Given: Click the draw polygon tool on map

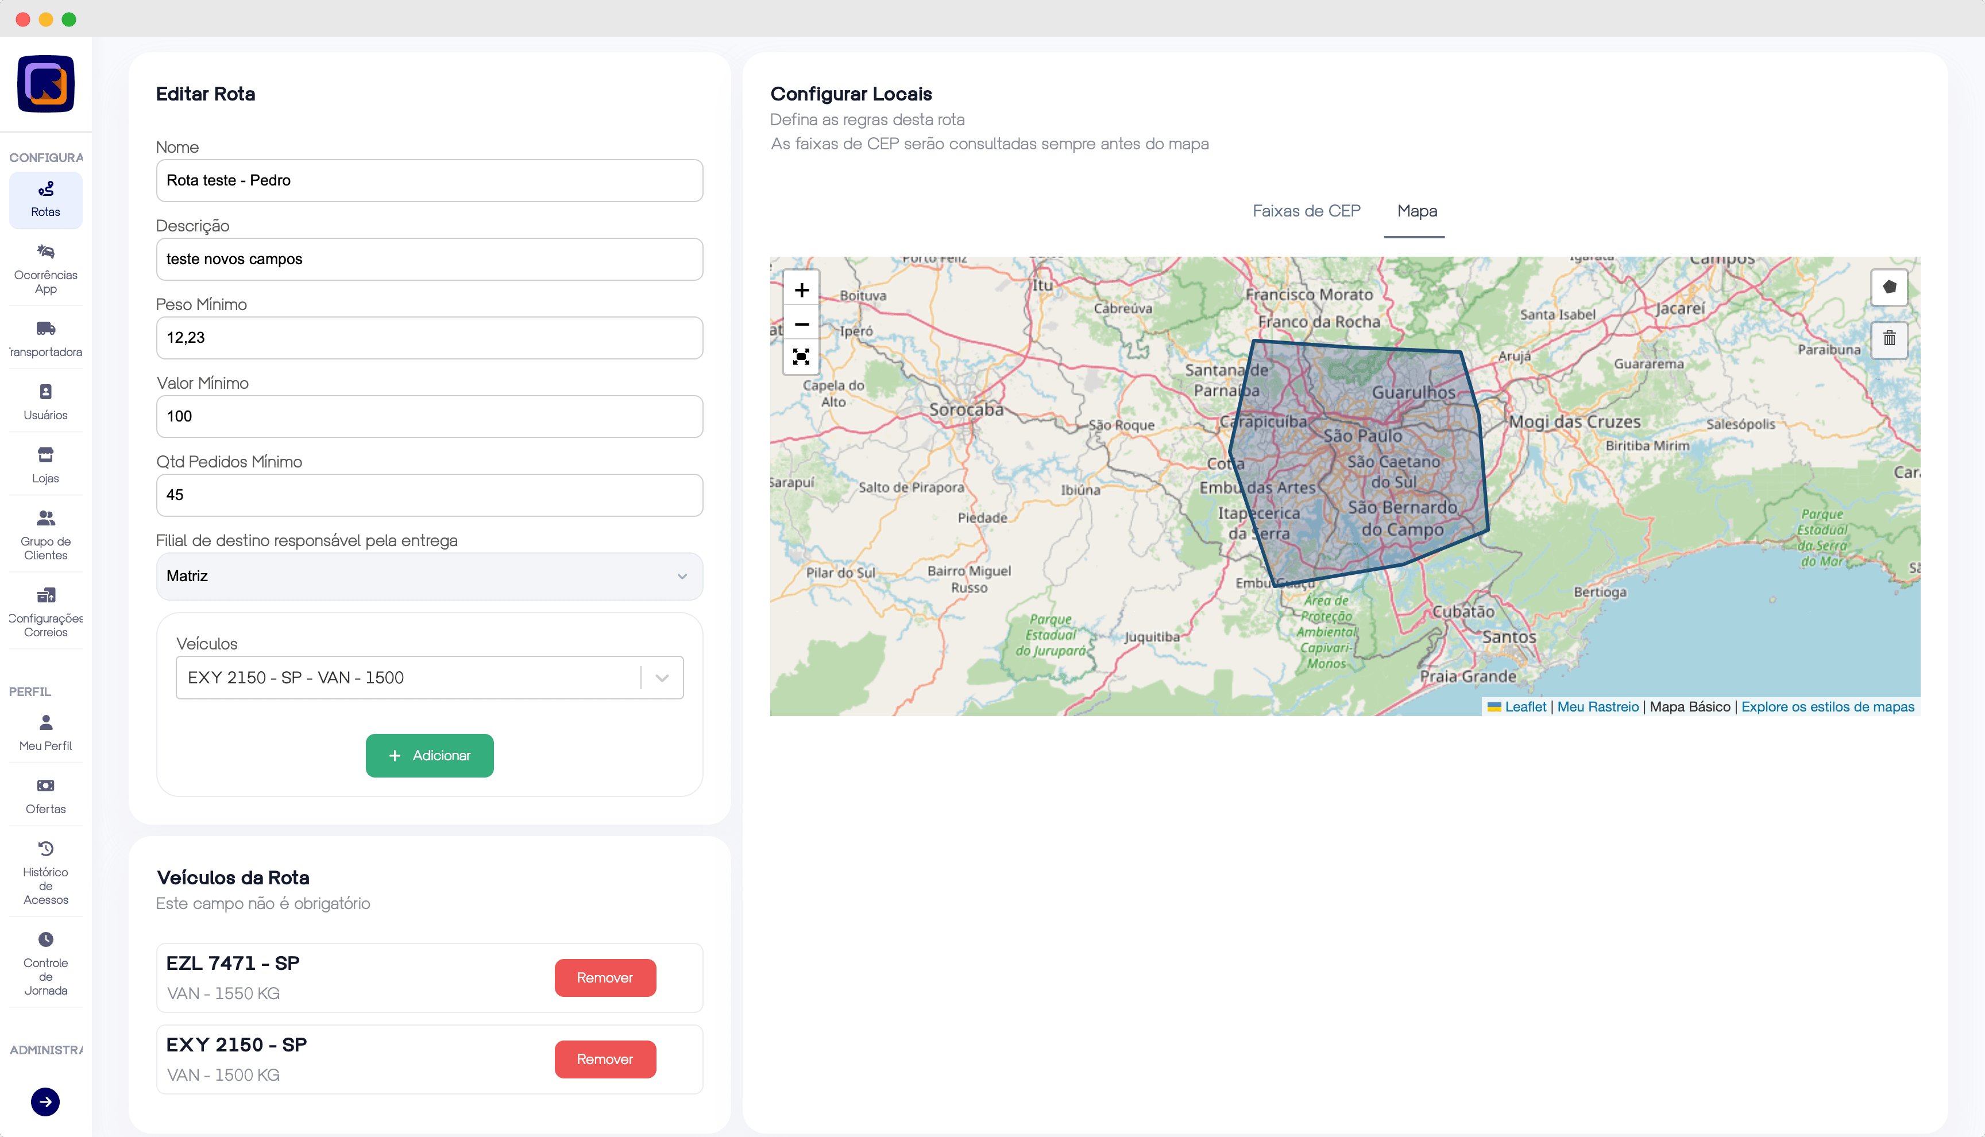Looking at the screenshot, I should point(1889,287).
